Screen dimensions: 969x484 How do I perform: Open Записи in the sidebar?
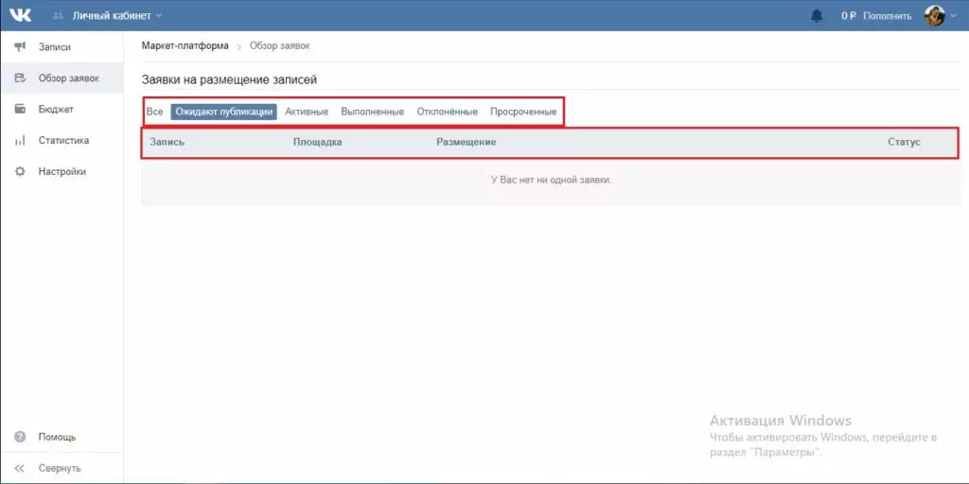[x=62, y=47]
